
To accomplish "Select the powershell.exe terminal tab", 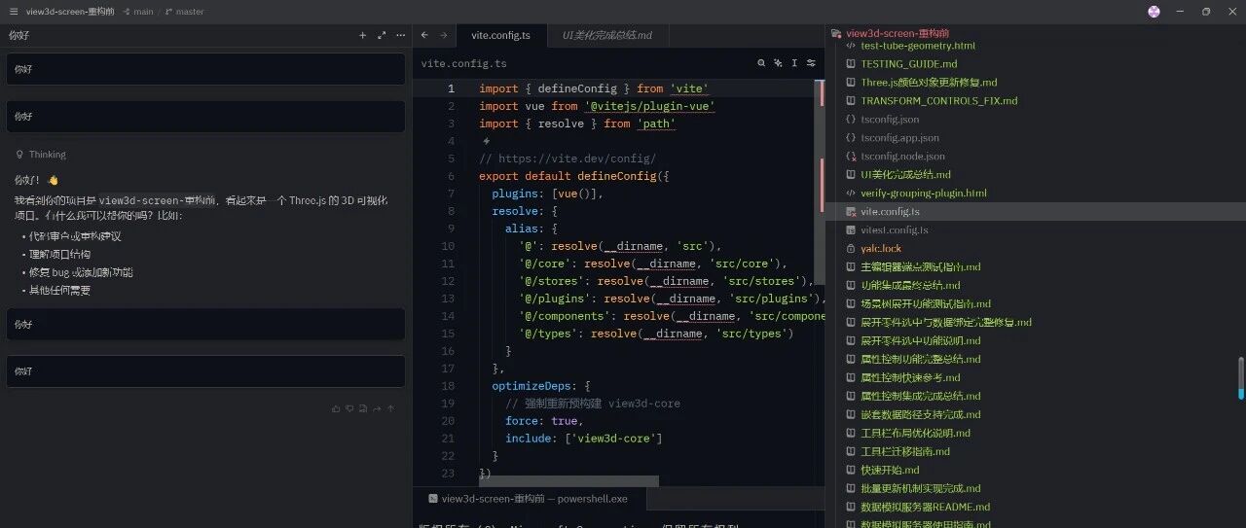I will (534, 499).
